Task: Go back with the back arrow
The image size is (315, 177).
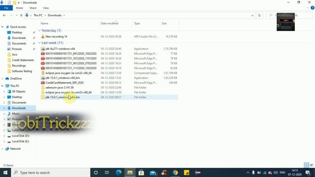Action: (x=4, y=15)
